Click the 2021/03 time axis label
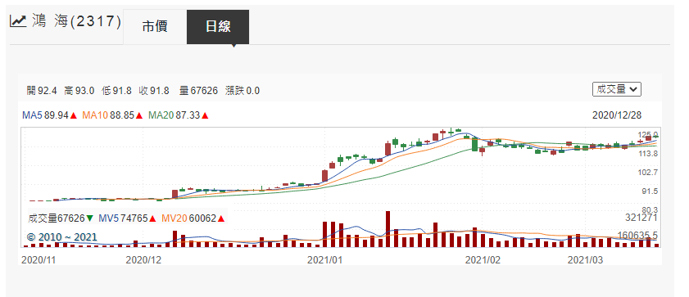Image resolution: width=689 pixels, height=297 pixels. click(585, 259)
